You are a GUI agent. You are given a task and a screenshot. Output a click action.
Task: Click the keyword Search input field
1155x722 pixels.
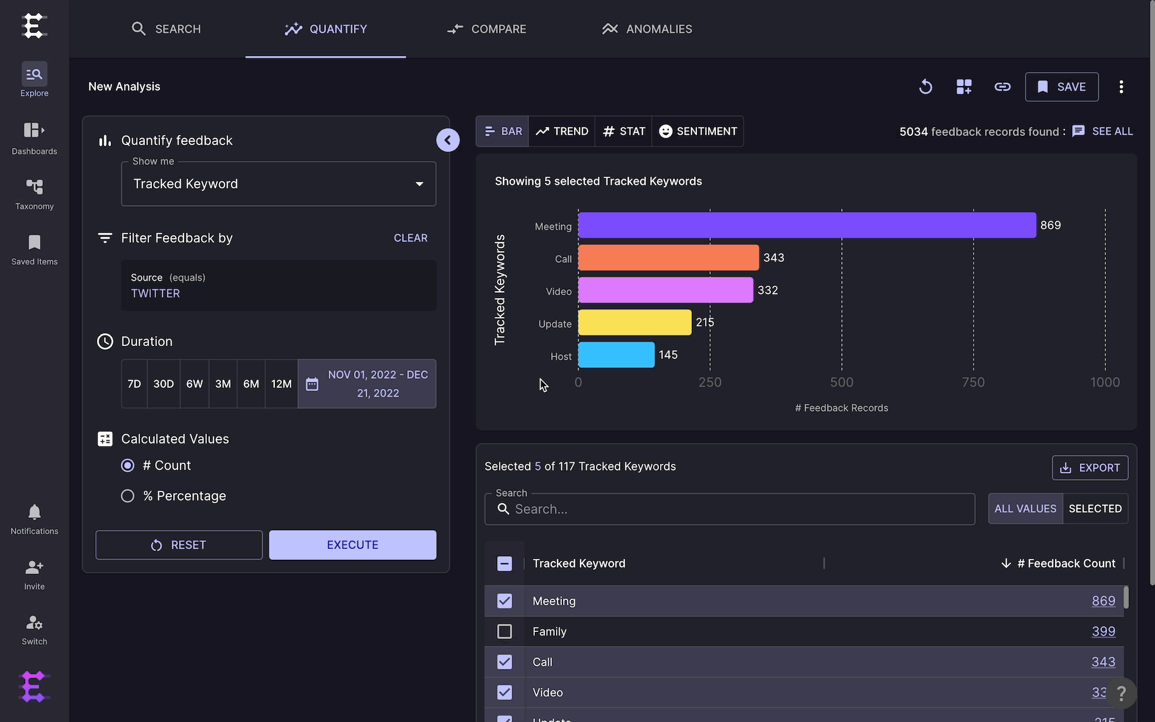(729, 509)
